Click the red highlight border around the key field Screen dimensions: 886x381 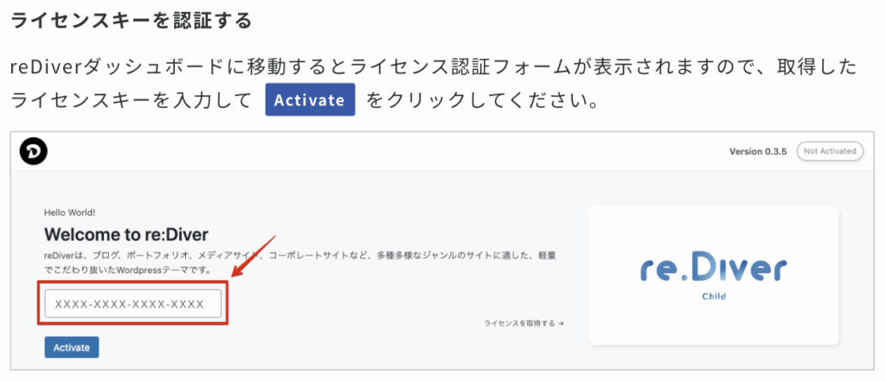(x=132, y=304)
